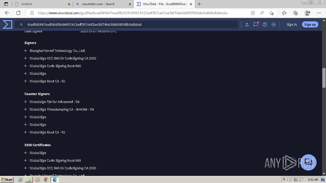Reload the page with refresh icon
Image resolution: width=326 pixels, height=183 pixels.
[x=18, y=13]
